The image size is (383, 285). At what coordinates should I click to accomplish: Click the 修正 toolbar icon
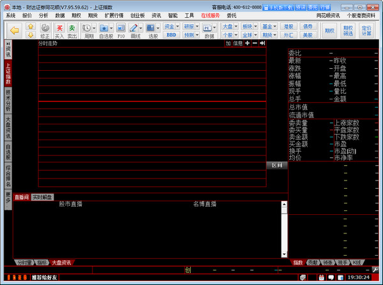[45, 29]
